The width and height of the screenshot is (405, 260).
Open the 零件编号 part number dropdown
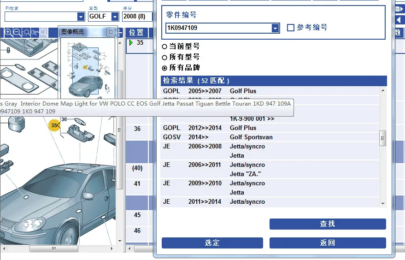point(276,28)
